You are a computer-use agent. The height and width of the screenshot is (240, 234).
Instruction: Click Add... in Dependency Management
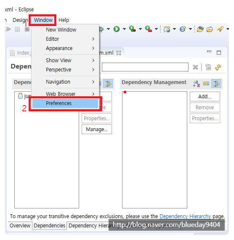(x=205, y=96)
